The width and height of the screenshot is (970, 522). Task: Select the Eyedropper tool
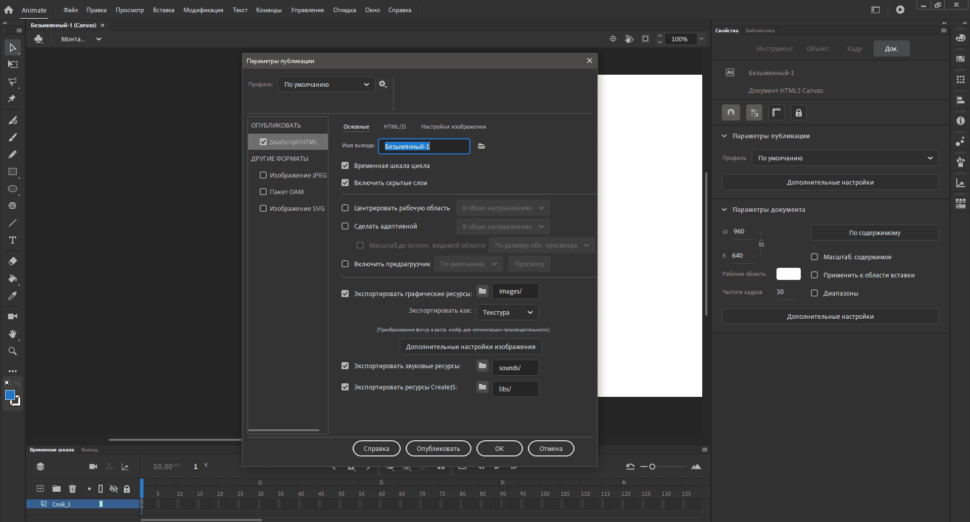click(x=13, y=296)
